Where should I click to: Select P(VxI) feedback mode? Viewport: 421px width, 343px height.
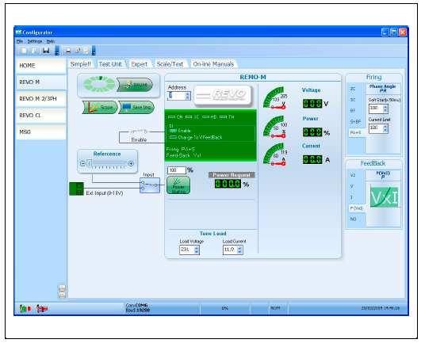click(356, 208)
